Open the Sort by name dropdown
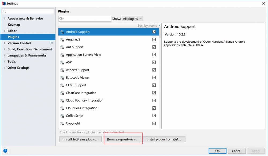The image size is (268, 156). (x=149, y=26)
